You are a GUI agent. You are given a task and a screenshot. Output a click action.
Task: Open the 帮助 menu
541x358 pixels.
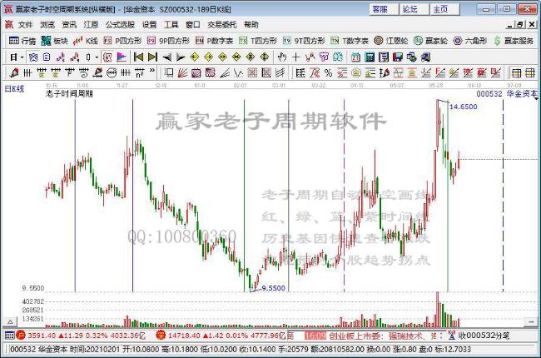click(251, 24)
